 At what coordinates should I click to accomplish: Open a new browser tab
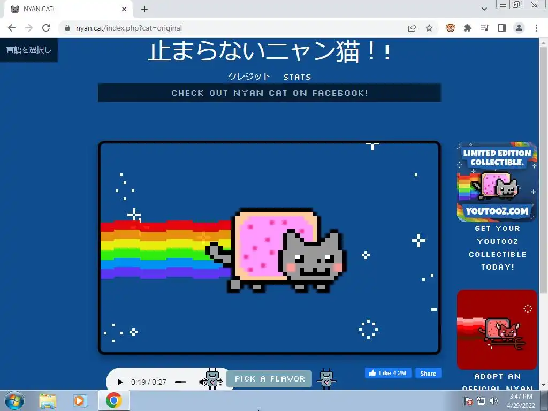pos(144,9)
